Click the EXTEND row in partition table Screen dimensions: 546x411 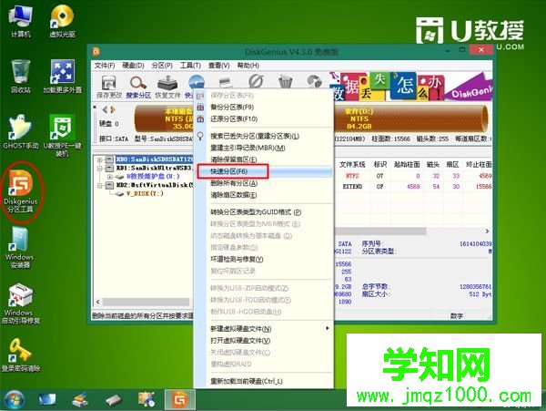tap(414, 187)
